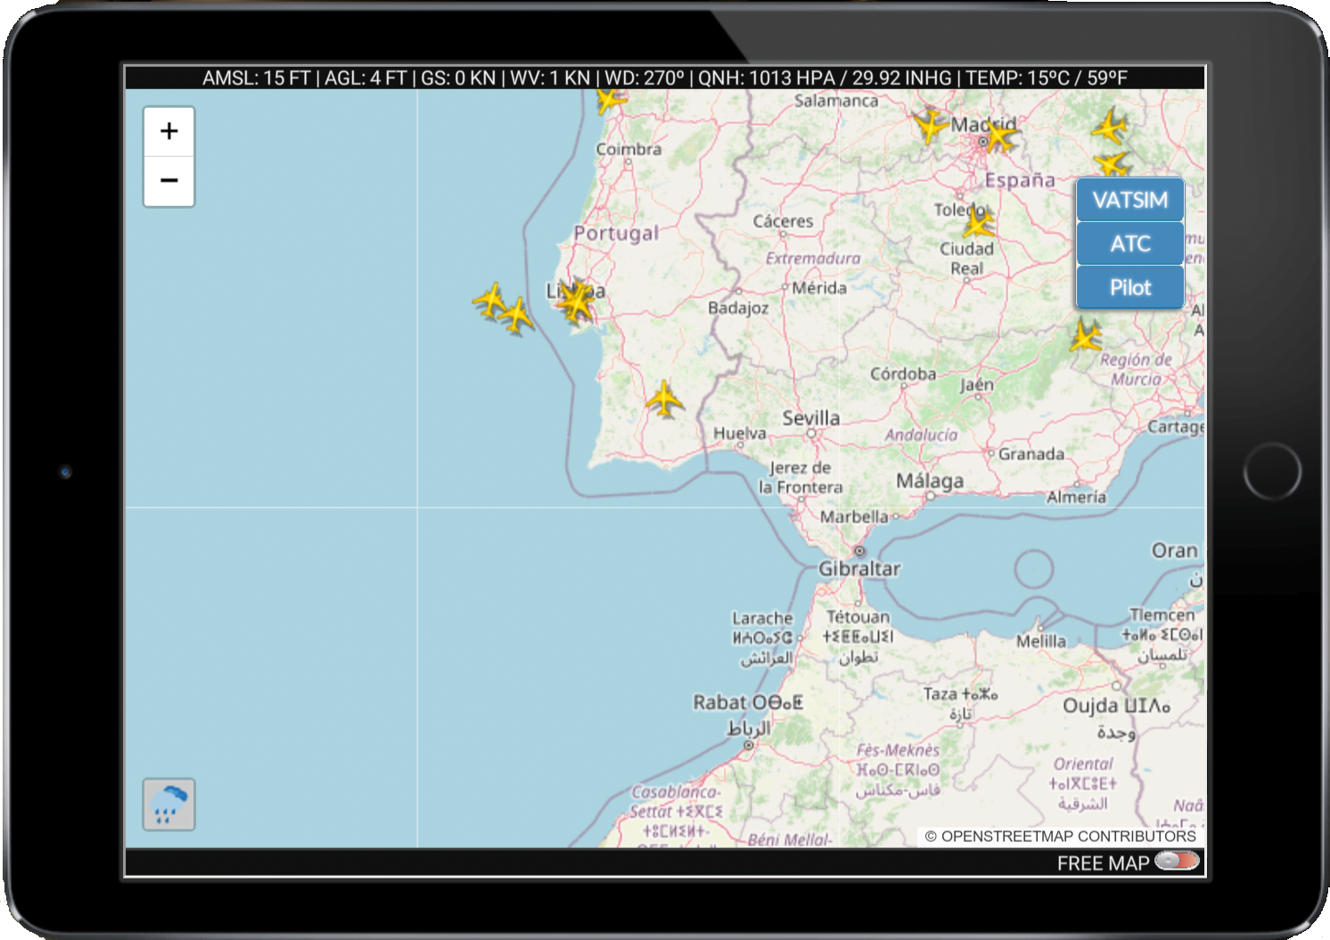Select the leftmost aircraft over the Atlantic
This screenshot has width=1330, height=940.
coord(490,301)
